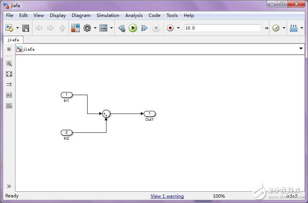This screenshot has width=308, height=203.
Task: Expand the Record button dropdown
Action: click(x=179, y=28)
